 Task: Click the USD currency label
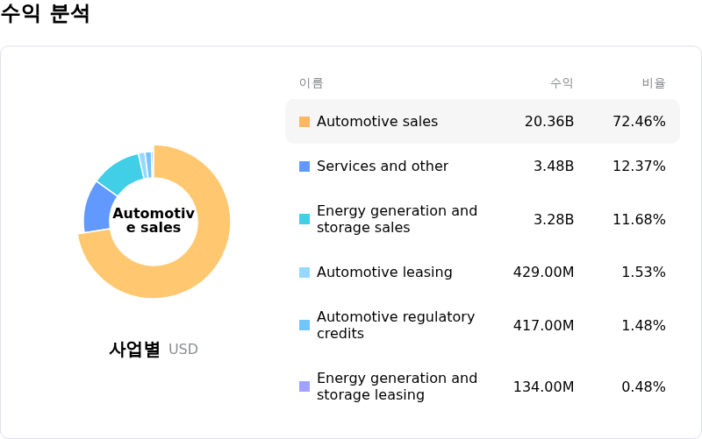coord(183,349)
